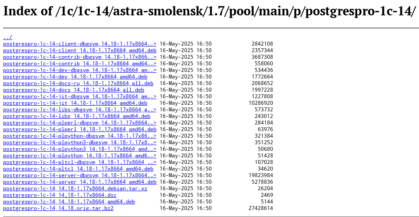The image size is (419, 217).
Task: Select the file size 5144
Action: (x=267, y=202)
